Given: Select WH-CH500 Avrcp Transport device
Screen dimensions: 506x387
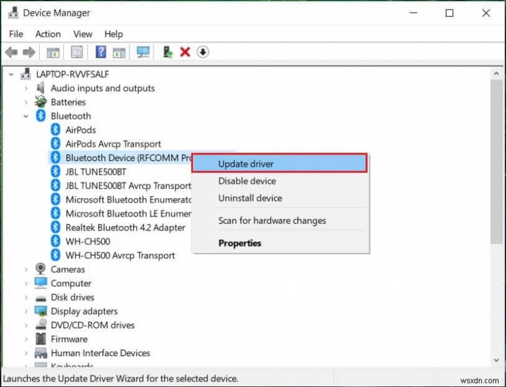Looking at the screenshot, I should [120, 255].
